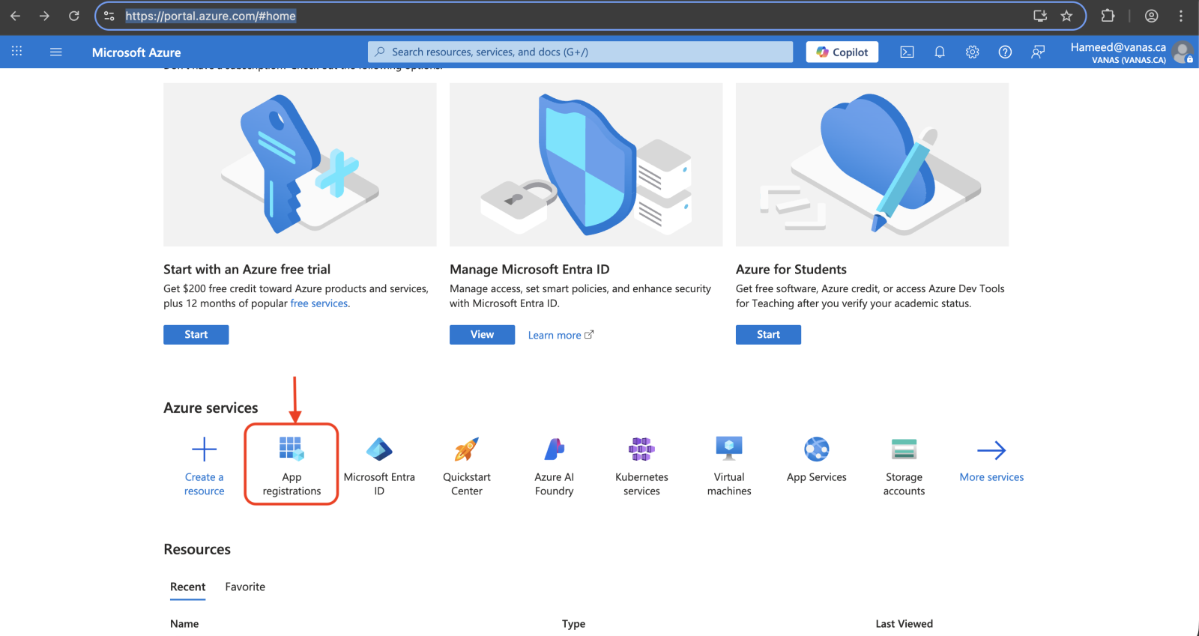Click Microsoft Azure home title
Screen dimensions: 1199x636
pos(136,52)
